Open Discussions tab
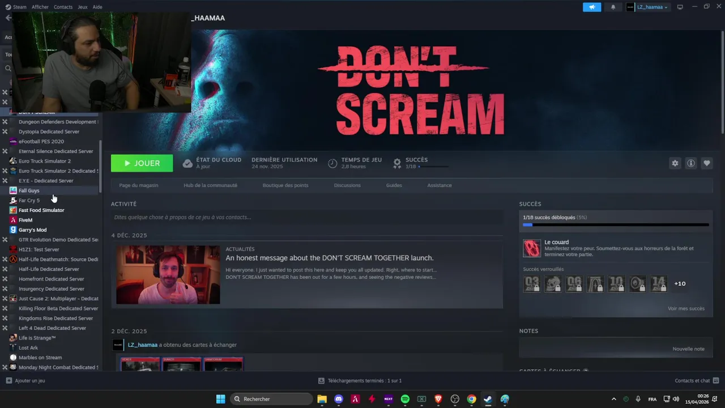The width and height of the screenshot is (725, 408). pyautogui.click(x=347, y=185)
